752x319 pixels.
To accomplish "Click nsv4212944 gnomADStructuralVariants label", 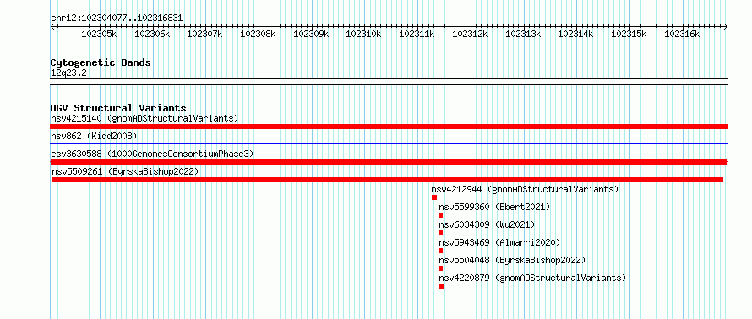I will click(x=525, y=189).
